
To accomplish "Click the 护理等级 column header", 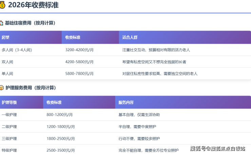I will point(9,102).
